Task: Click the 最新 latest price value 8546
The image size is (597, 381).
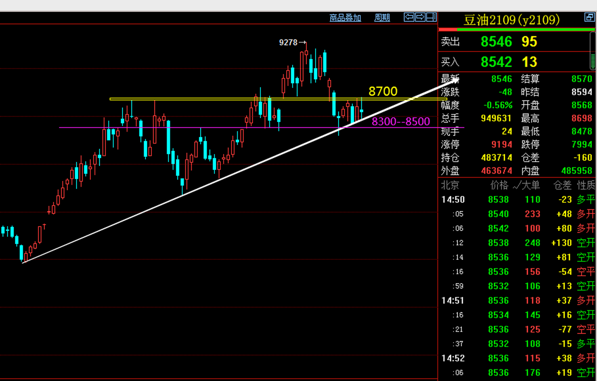Action: [502, 79]
